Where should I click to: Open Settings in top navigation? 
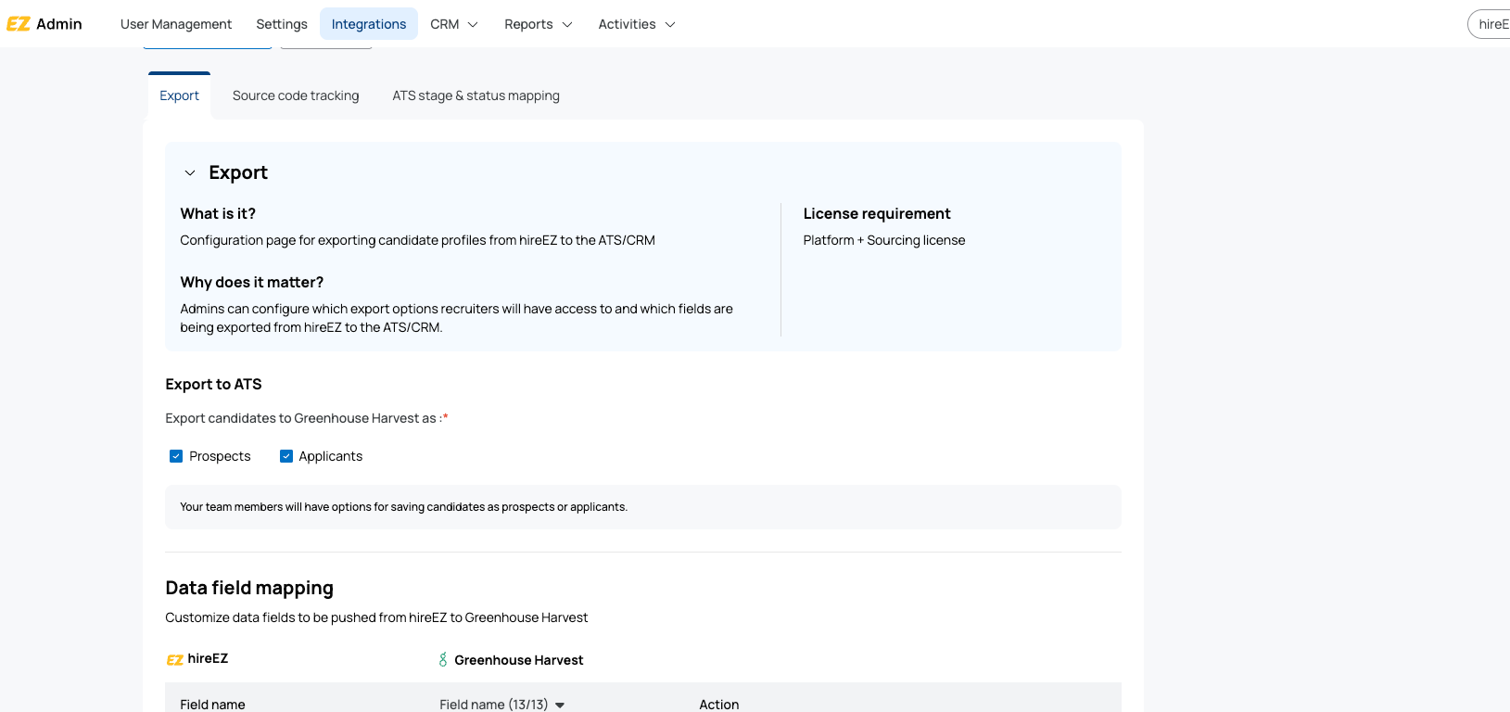tap(282, 24)
